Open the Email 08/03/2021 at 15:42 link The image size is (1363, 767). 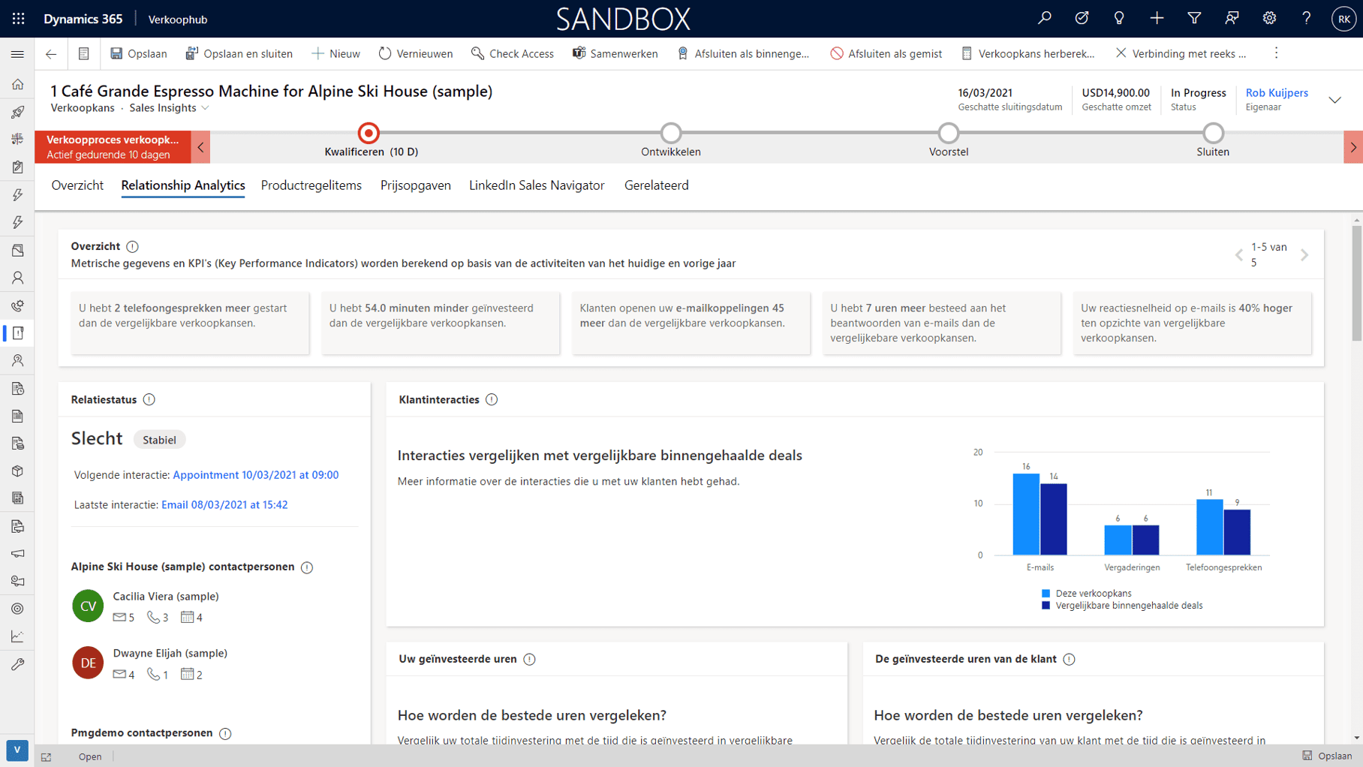tap(224, 505)
